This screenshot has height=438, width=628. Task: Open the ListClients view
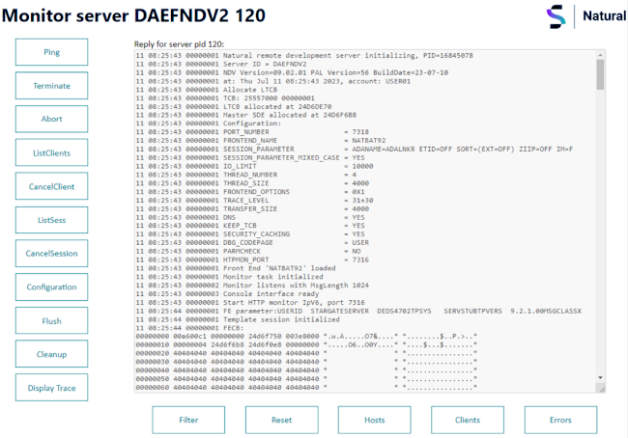click(x=51, y=152)
